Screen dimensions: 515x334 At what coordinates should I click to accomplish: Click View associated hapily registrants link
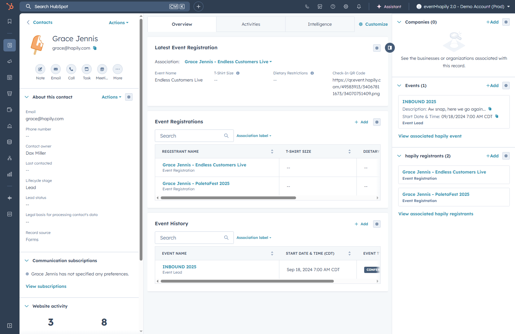click(436, 214)
